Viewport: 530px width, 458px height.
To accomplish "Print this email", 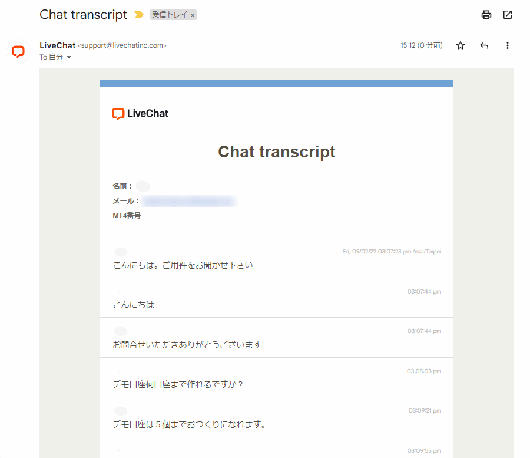I will pyautogui.click(x=486, y=15).
